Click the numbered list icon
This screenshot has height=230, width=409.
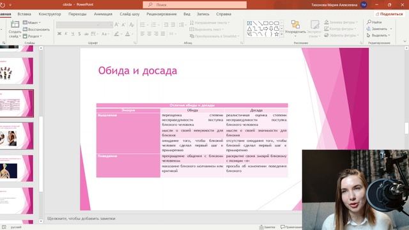153,25
